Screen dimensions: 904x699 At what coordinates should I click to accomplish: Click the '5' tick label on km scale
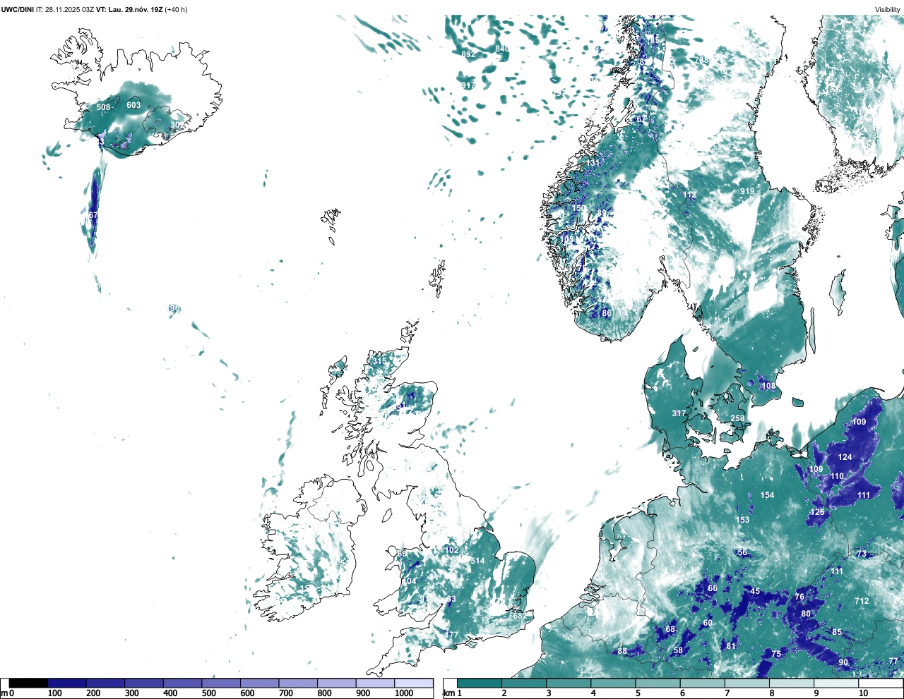coord(637,693)
